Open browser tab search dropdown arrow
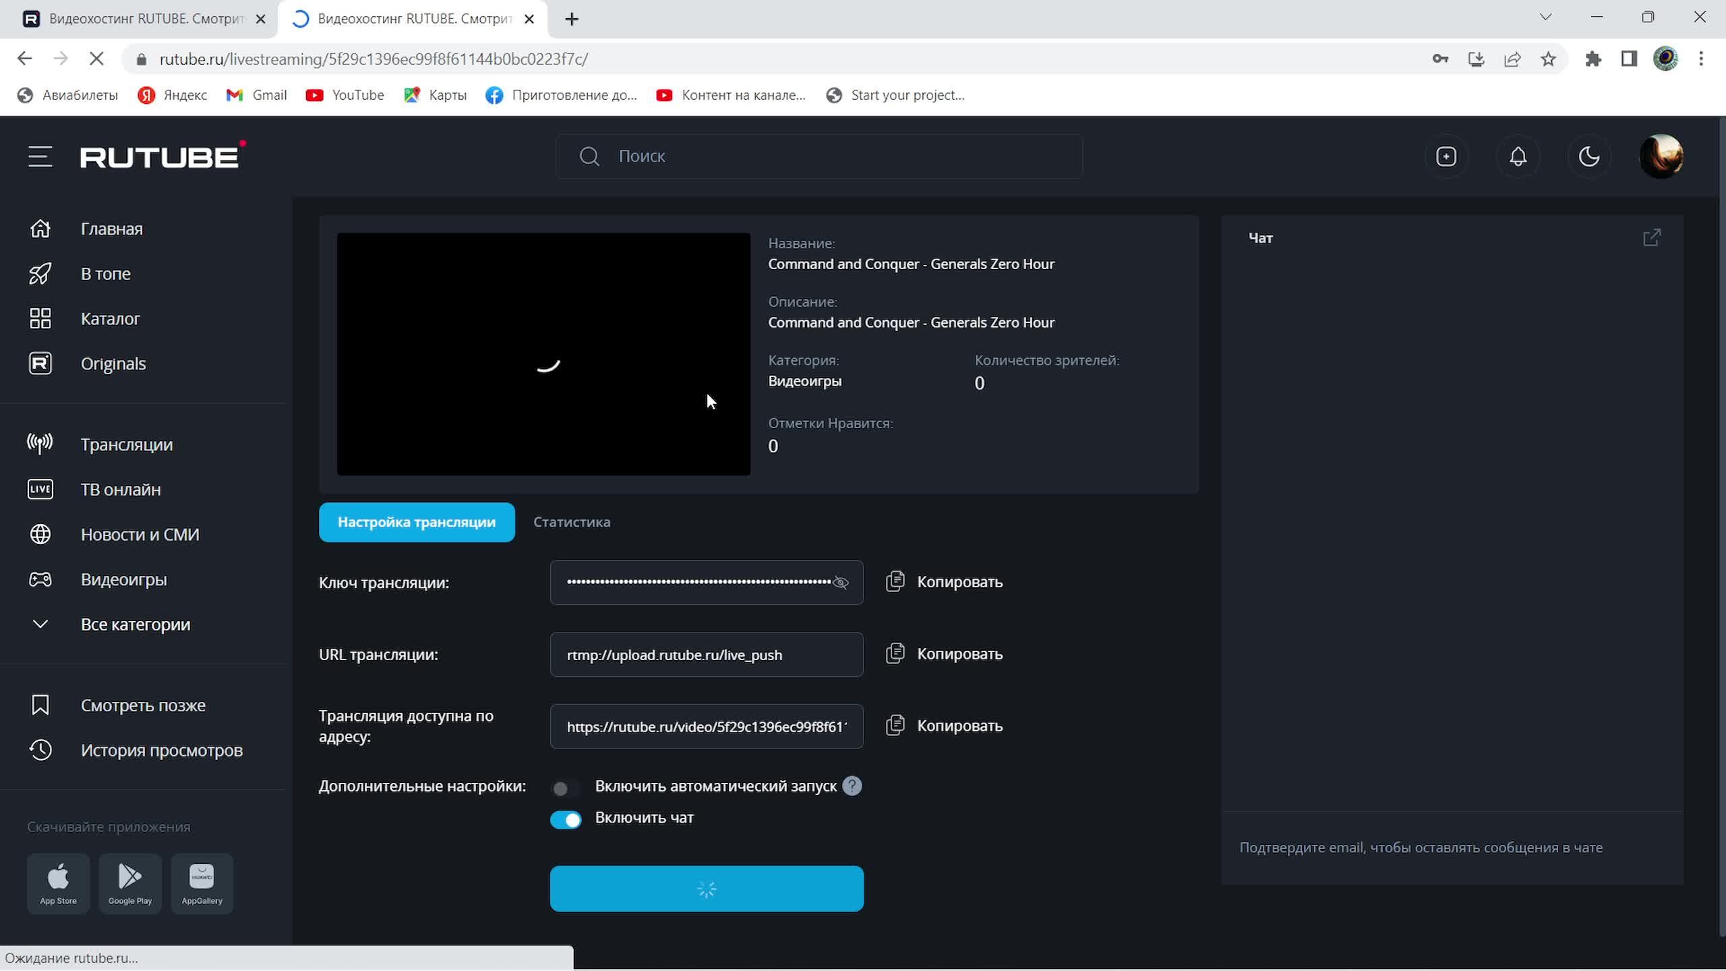Viewport: 1726px width, 971px height. tap(1545, 18)
